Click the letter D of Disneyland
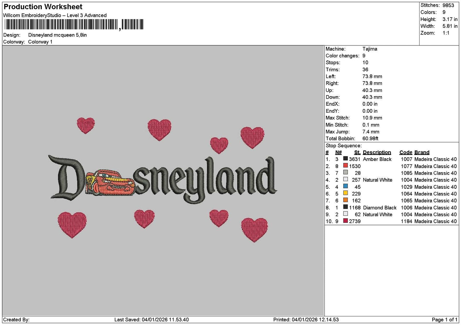The width and height of the screenshot is (461, 325). (x=67, y=177)
